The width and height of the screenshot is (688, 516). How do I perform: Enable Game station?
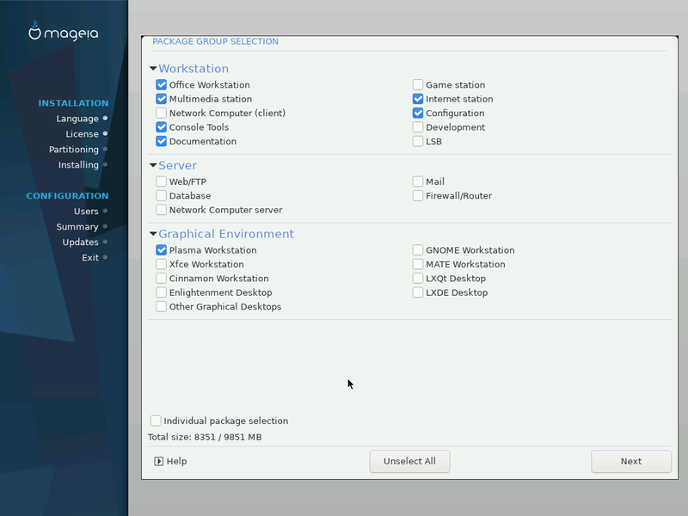tap(418, 84)
